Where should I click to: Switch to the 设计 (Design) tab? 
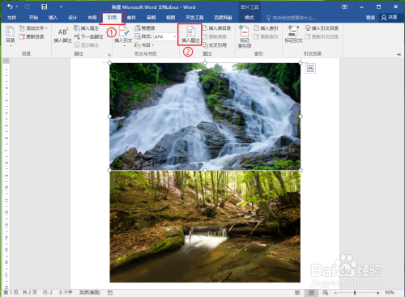click(72, 18)
